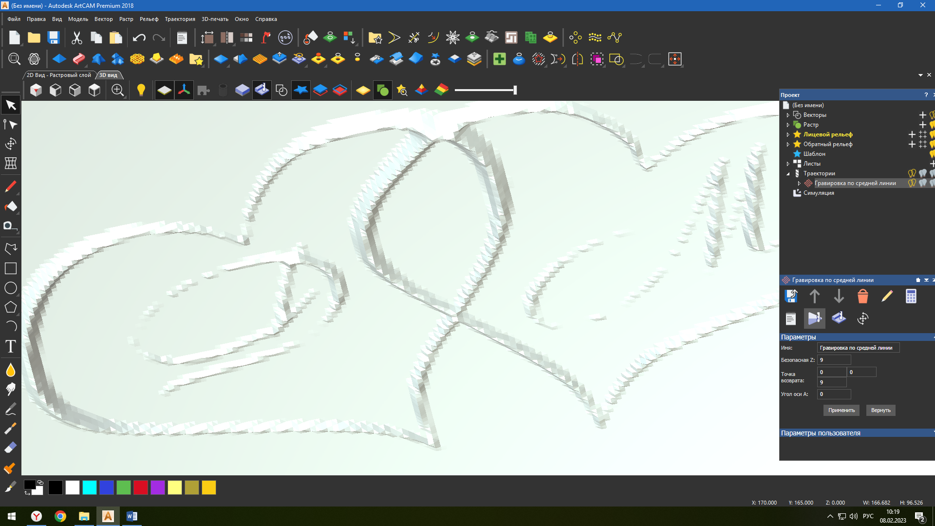Collapse the Траектории tree node

coord(788,174)
